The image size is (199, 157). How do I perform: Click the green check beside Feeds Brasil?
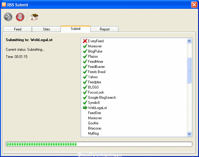[85, 72]
